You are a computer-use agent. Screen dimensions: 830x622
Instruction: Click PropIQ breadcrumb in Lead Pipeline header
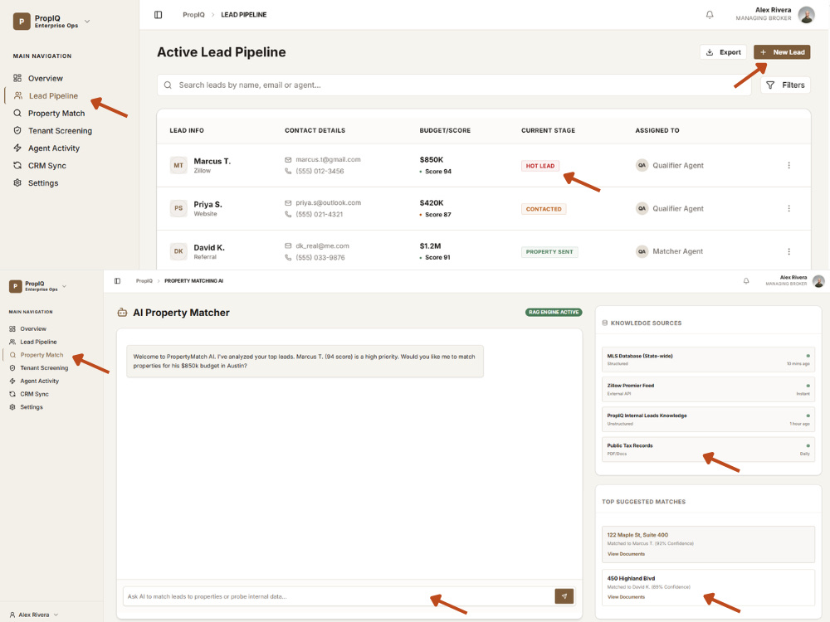point(193,15)
